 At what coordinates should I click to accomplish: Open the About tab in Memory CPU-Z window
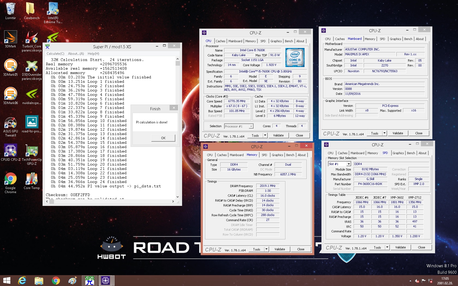302,155
